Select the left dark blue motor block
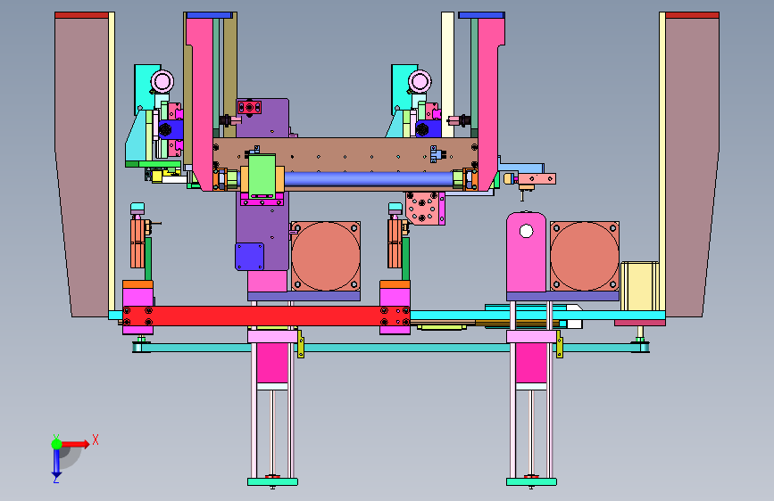 tap(171, 129)
